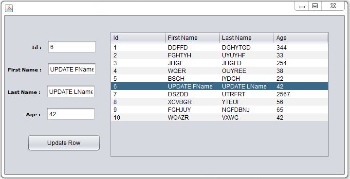Image resolution: width=350 pixels, height=179 pixels.
Task: Select the table cell WQAZR
Action: coord(192,118)
